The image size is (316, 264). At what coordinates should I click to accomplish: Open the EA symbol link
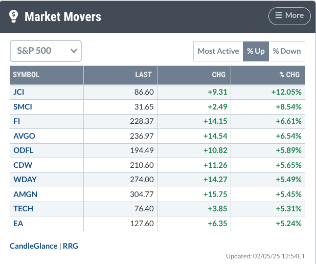[x=18, y=224]
